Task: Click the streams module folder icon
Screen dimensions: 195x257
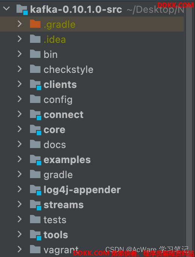Action: (x=36, y=205)
